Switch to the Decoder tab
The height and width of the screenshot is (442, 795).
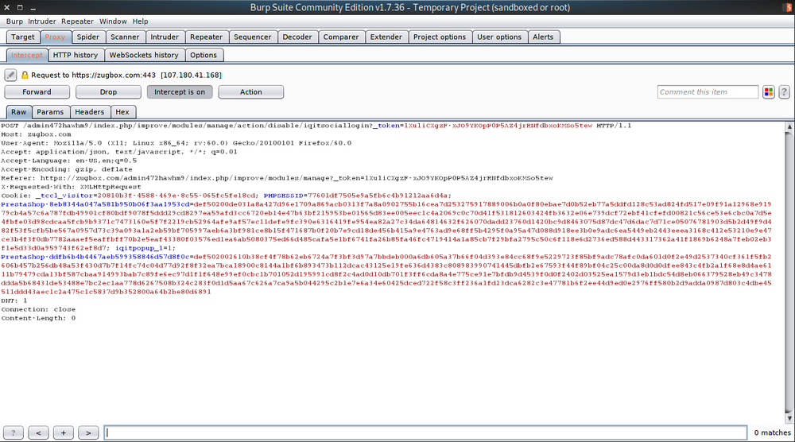(x=297, y=37)
